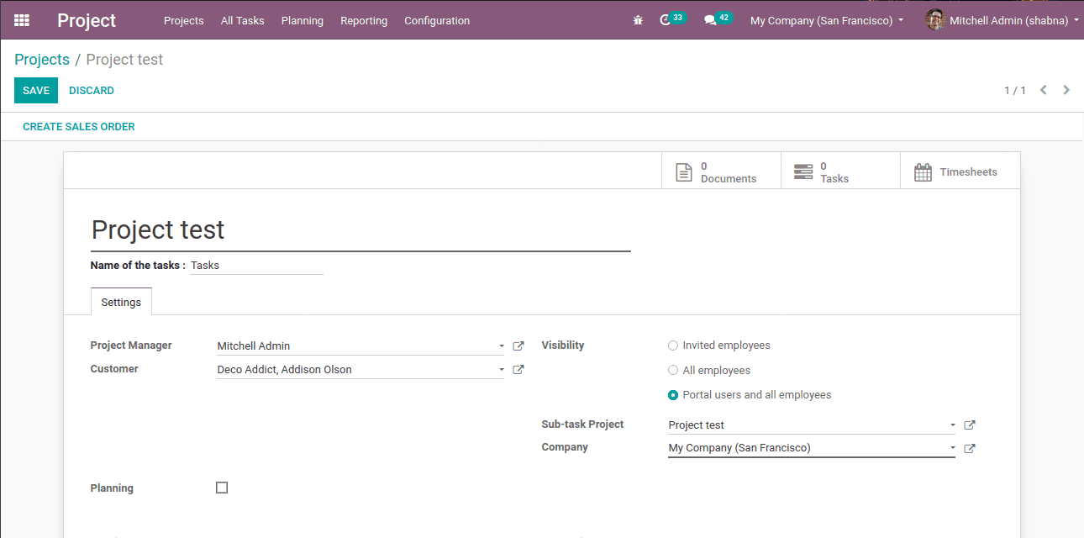Viewport: 1084px width, 538px height.
Task: Click the Timesheets stat button
Action: 960,171
